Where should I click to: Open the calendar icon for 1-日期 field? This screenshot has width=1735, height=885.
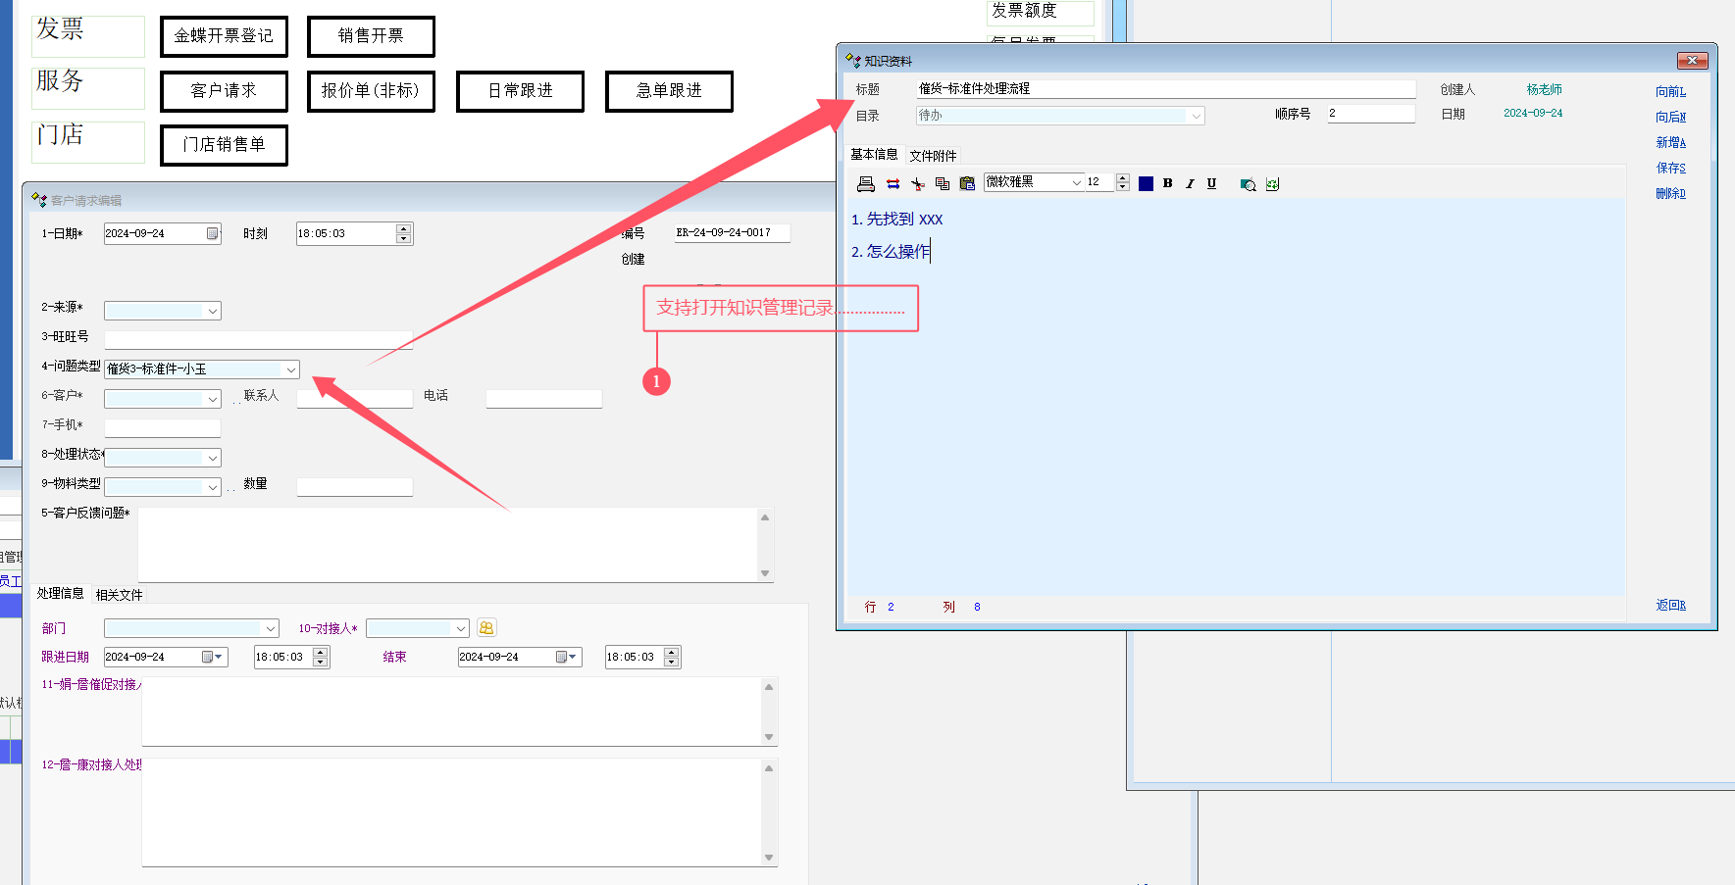coord(212,233)
